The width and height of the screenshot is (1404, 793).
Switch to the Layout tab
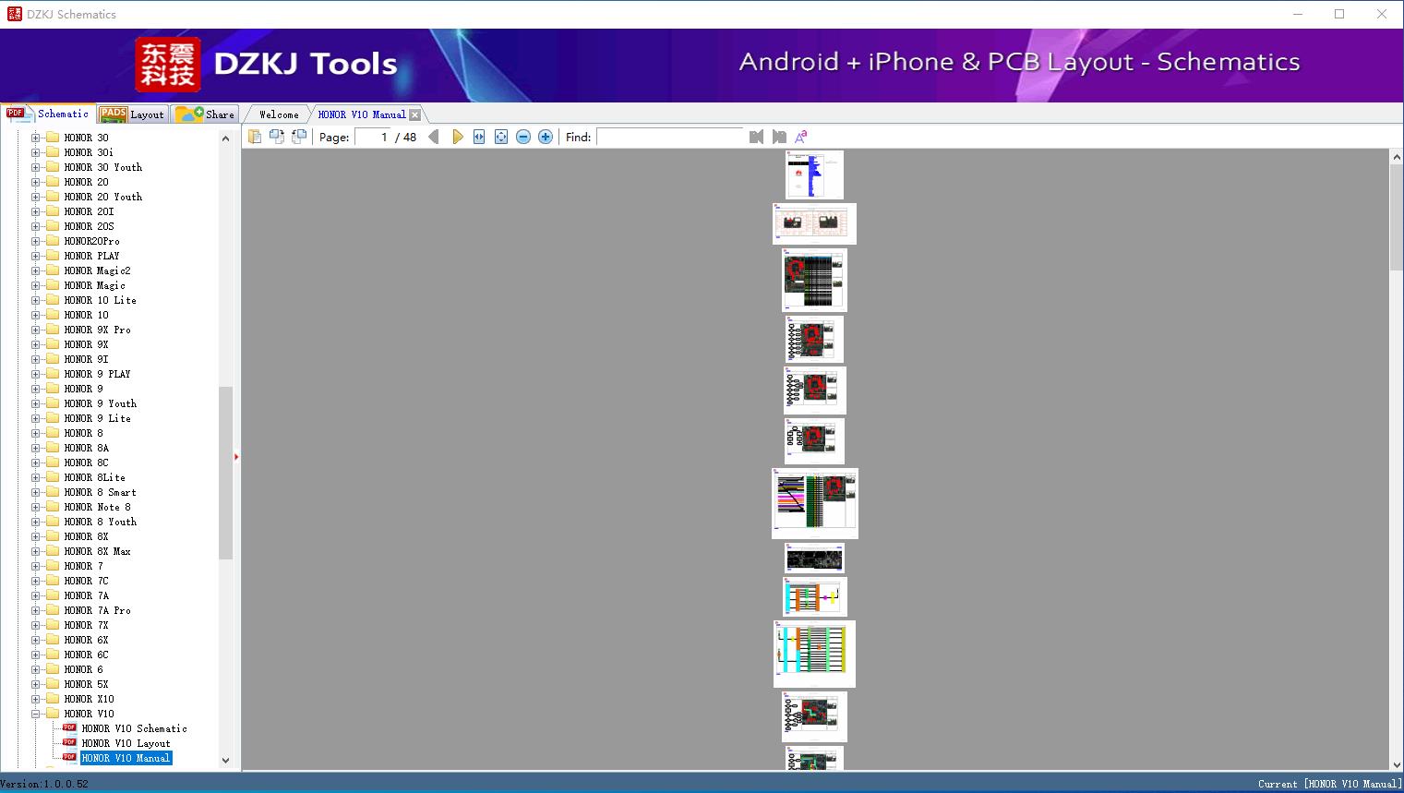point(133,114)
